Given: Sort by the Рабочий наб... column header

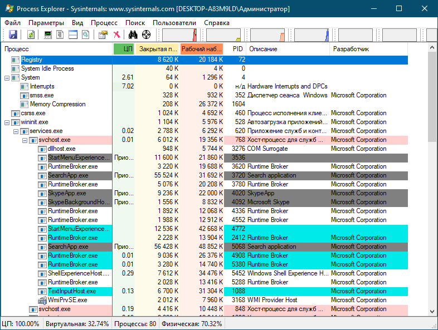Looking at the screenshot, I should click(x=202, y=49).
